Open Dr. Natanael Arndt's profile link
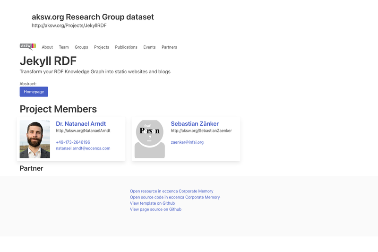Image resolution: width=378 pixels, height=252 pixels. pos(81,124)
